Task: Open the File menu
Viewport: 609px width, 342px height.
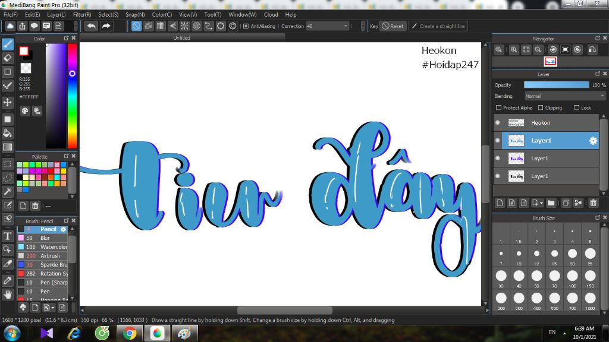Action: point(11,15)
